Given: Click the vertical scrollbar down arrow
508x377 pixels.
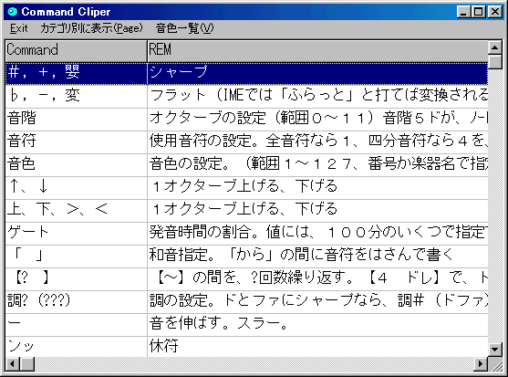Looking at the screenshot, I should pos(494,350).
